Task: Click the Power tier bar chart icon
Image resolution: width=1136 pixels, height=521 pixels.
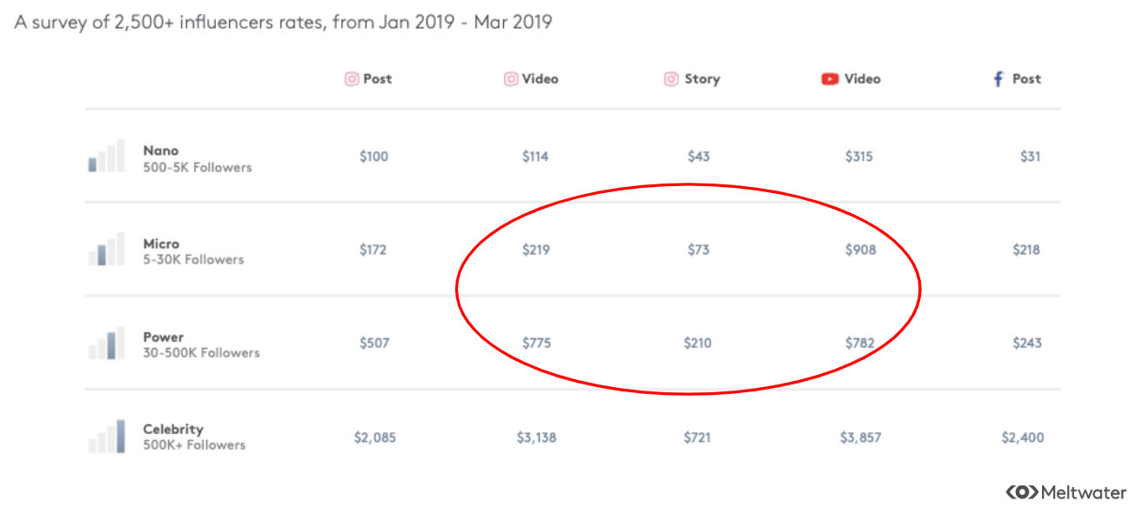Action: (x=106, y=344)
